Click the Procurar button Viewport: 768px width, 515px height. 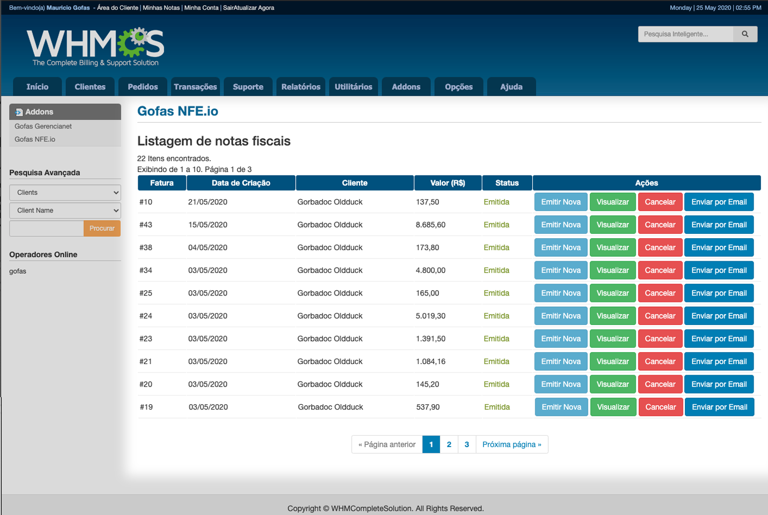pyautogui.click(x=102, y=229)
